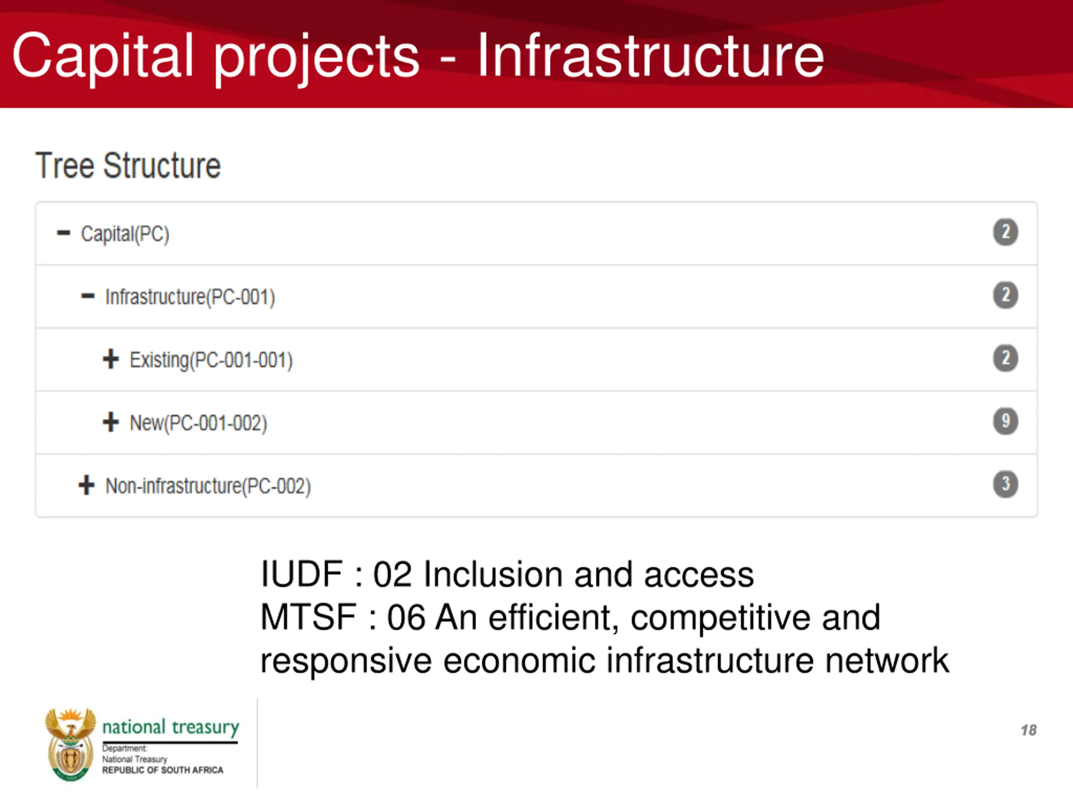Click the REPUBLIC OF SOUTH AFRICA text
1073x805 pixels.
pyautogui.click(x=163, y=771)
